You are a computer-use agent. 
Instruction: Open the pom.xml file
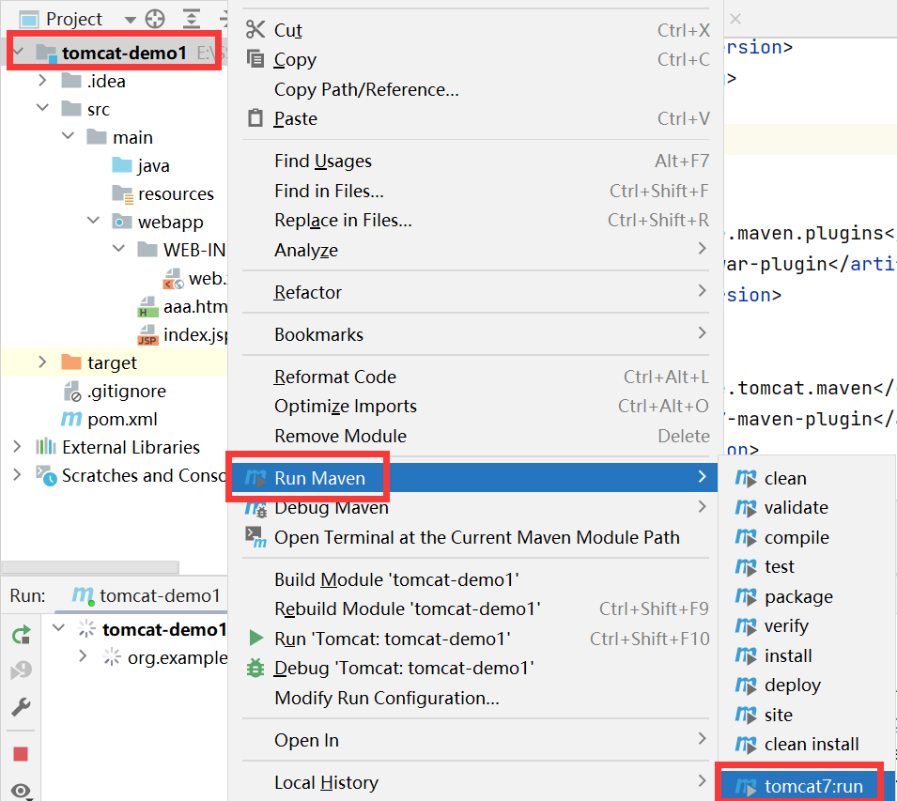(109, 419)
